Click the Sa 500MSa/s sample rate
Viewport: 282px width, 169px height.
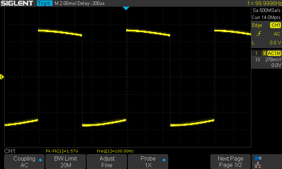tap(266, 11)
